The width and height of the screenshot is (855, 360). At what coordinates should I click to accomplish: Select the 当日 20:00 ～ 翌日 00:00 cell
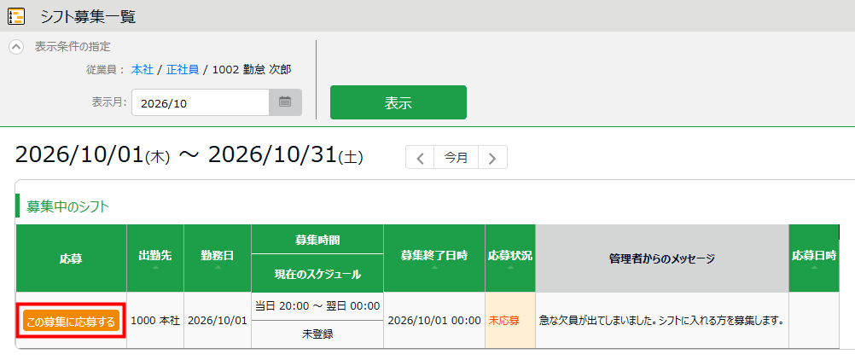click(x=317, y=306)
